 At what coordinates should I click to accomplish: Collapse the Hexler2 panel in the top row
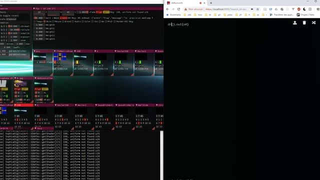click(x=135, y=51)
